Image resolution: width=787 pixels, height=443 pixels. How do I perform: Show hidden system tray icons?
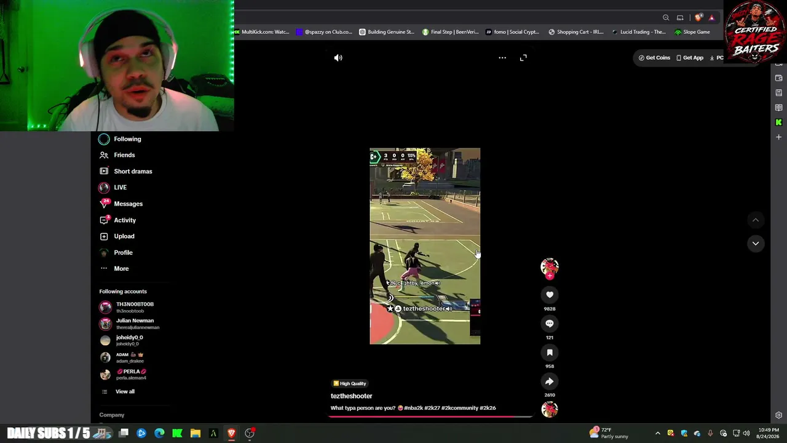tap(658, 433)
